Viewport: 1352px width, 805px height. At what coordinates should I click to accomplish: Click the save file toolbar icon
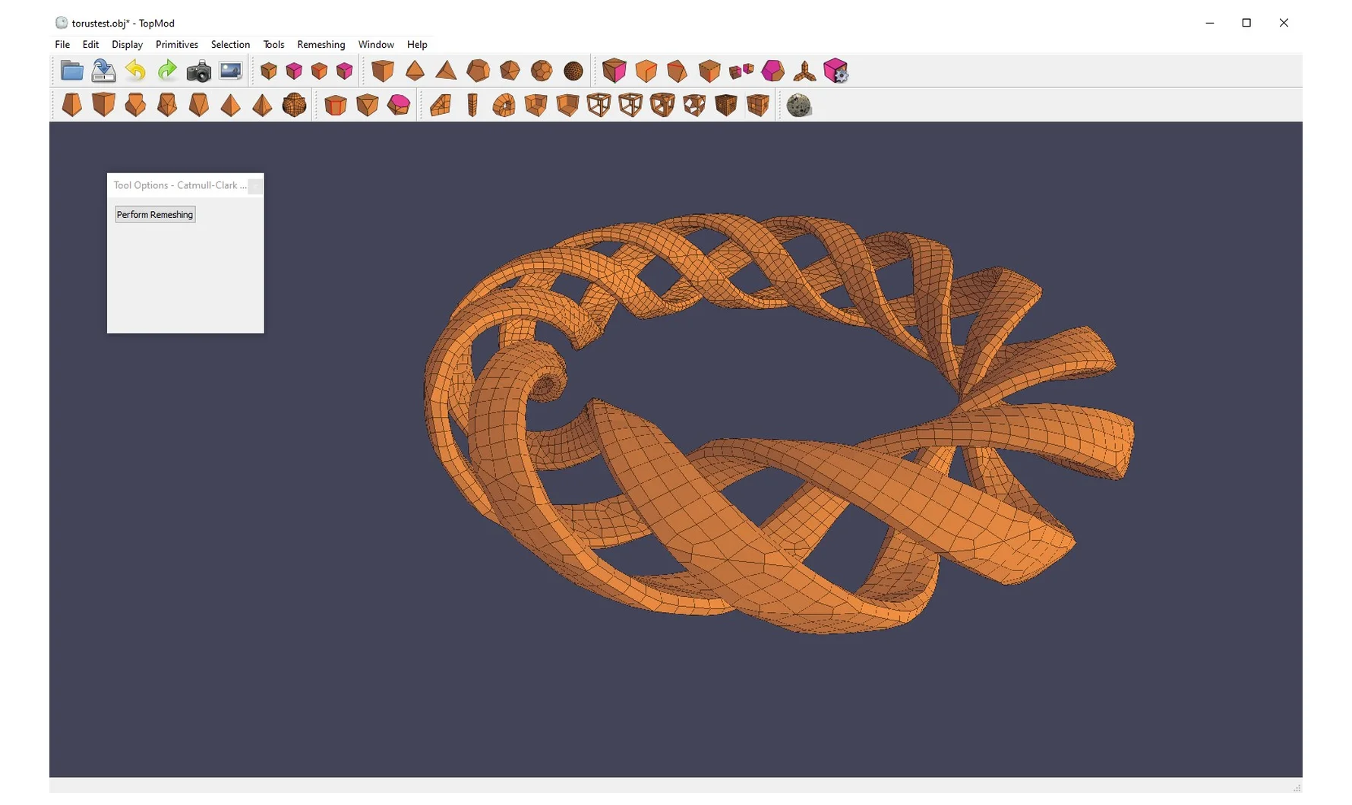pyautogui.click(x=103, y=71)
